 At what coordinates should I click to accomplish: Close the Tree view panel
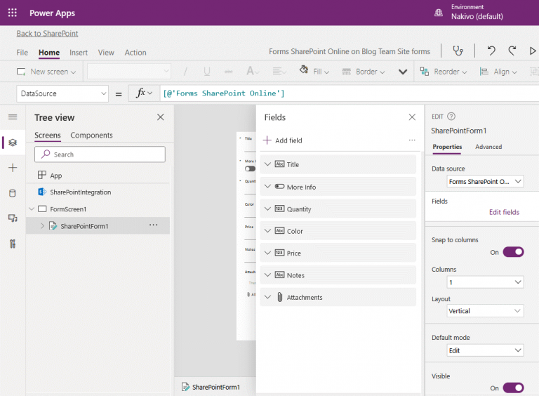pyautogui.click(x=160, y=117)
